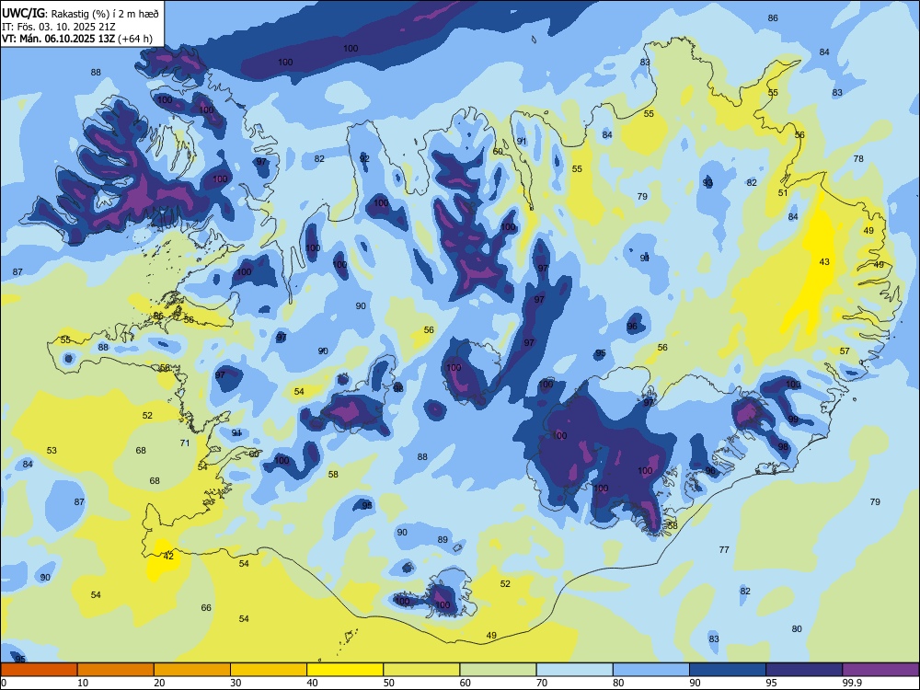Click the dark blue 90–95 legend swatch

(x=728, y=670)
